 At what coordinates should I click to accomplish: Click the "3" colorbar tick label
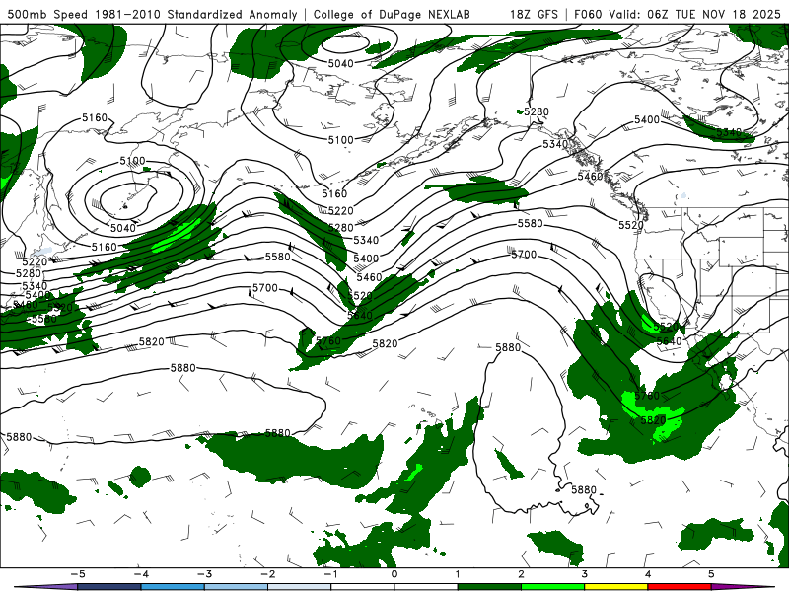(584, 574)
